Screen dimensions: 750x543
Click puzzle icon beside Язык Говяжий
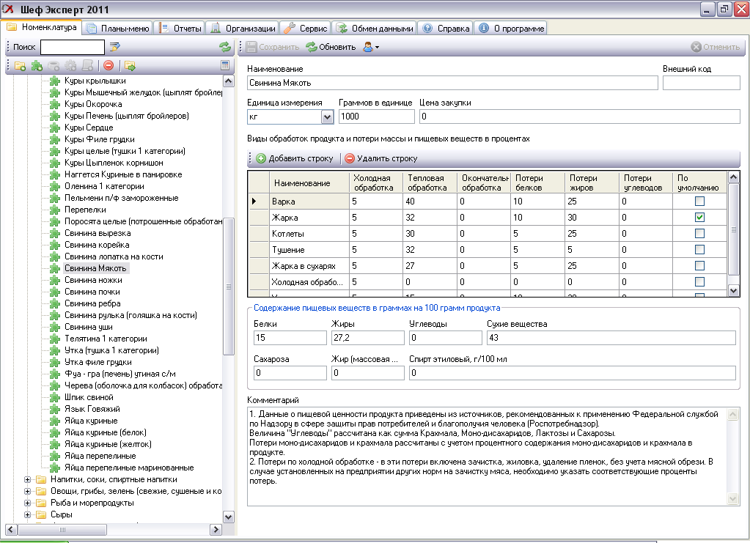click(56, 409)
